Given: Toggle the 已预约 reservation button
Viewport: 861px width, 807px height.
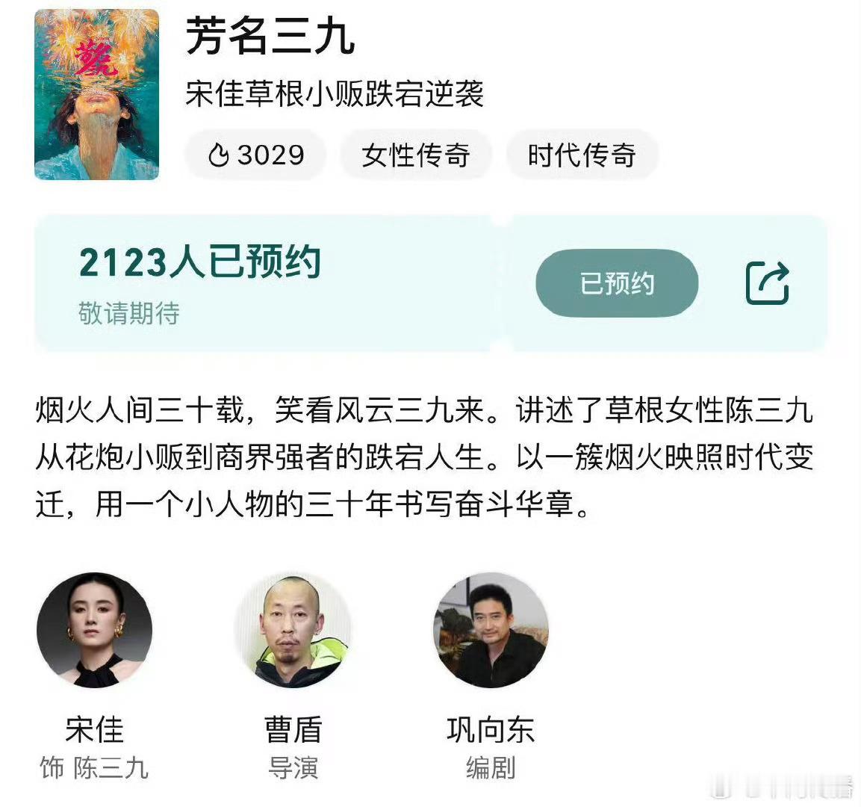Looking at the screenshot, I should [x=617, y=283].
